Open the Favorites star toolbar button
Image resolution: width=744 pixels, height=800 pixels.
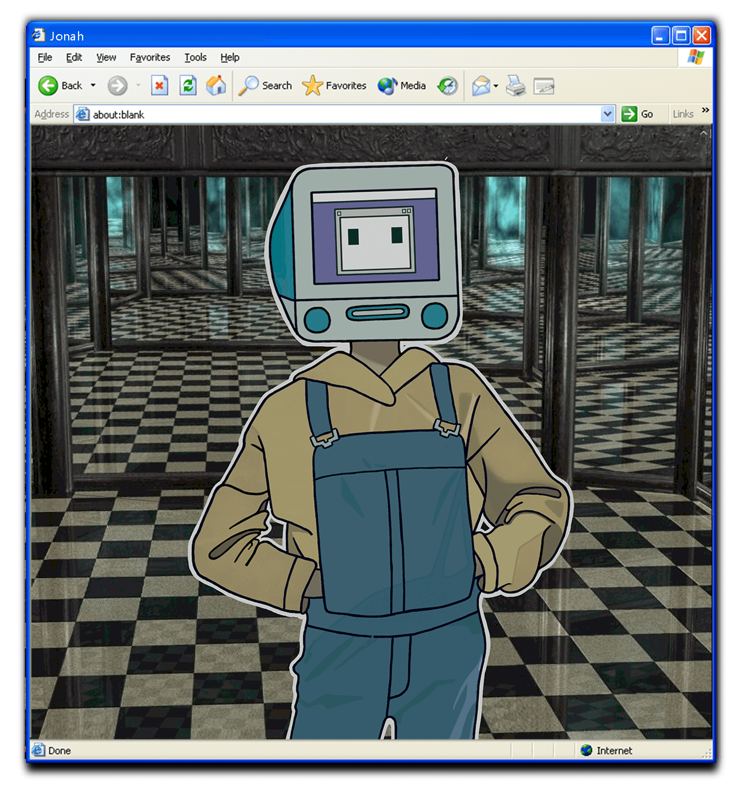pos(334,86)
